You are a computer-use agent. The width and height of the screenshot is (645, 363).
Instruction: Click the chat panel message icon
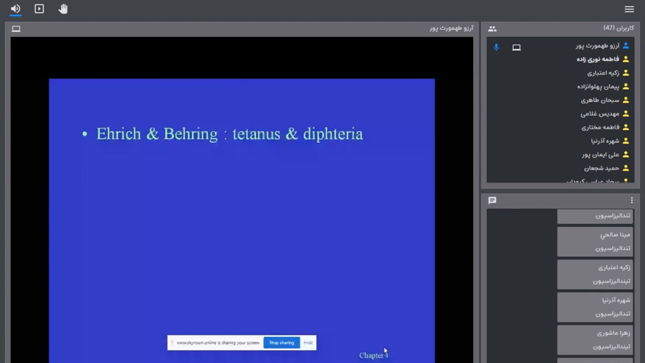coord(492,200)
